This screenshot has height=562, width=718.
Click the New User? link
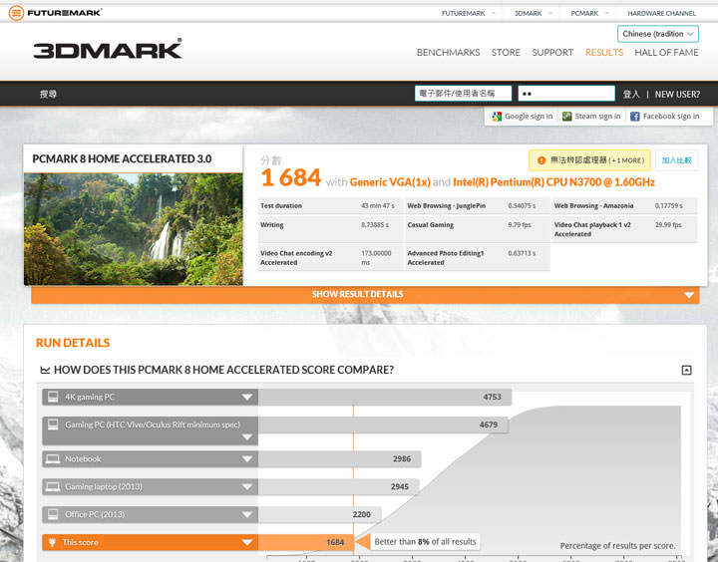click(677, 95)
